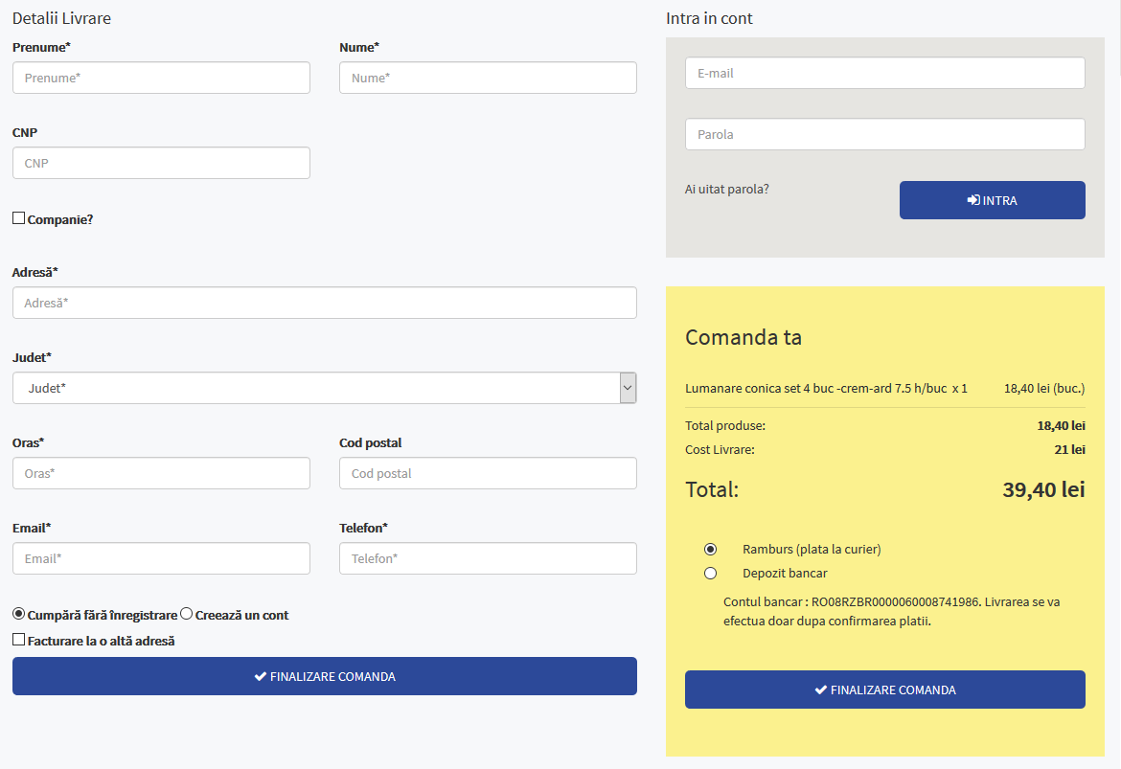1121x769 pixels.
Task: Click the CNP input box
Action: coord(161,163)
